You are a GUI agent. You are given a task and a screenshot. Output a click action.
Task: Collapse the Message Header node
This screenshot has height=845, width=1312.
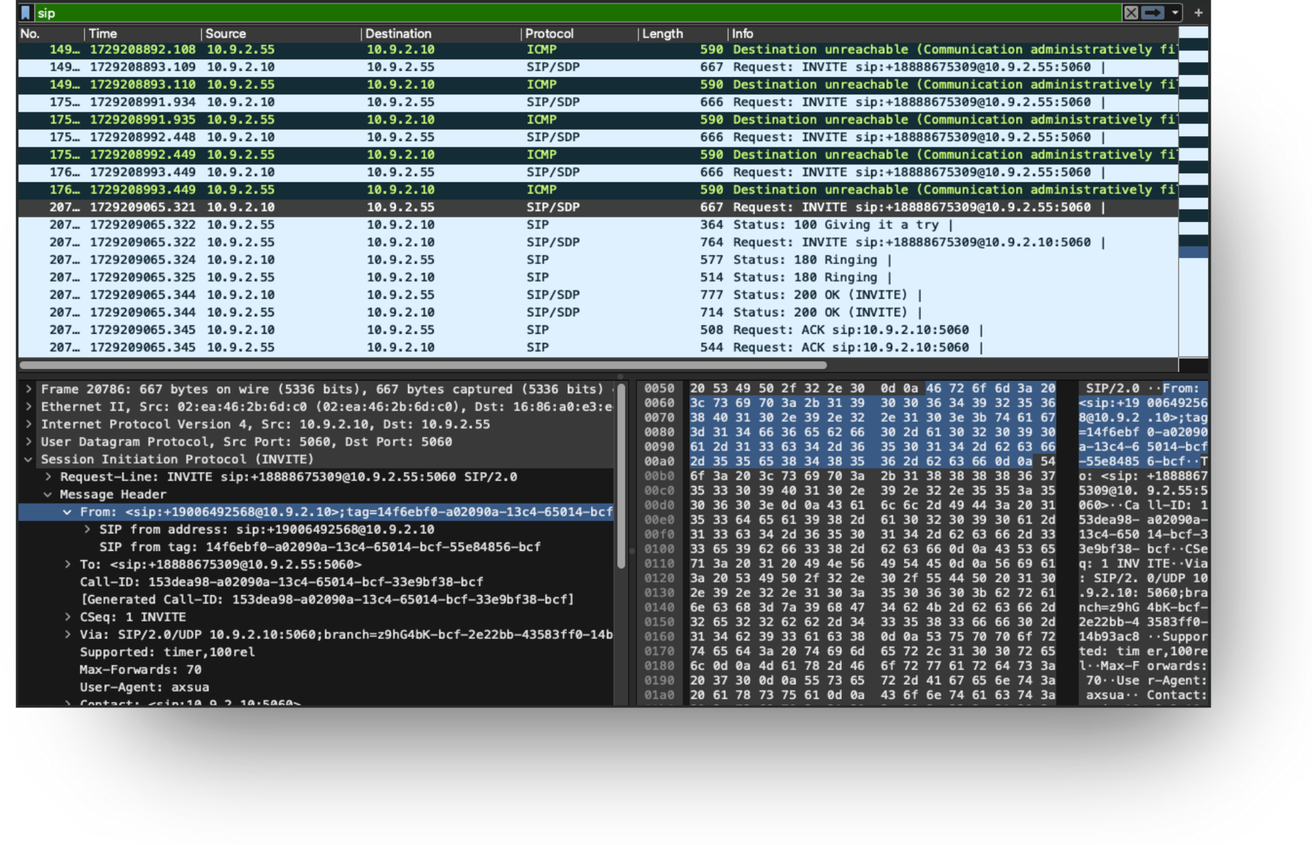click(48, 494)
